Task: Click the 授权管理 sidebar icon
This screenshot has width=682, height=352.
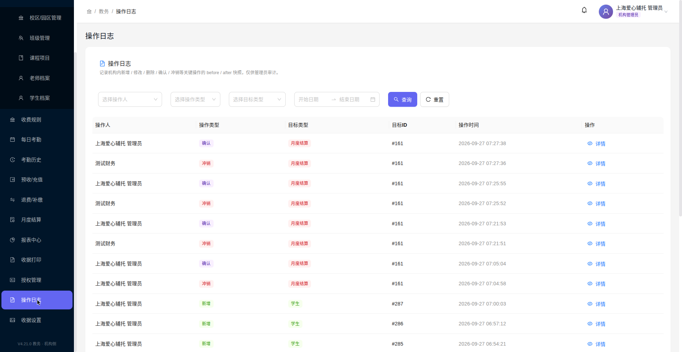Action: click(x=12, y=280)
